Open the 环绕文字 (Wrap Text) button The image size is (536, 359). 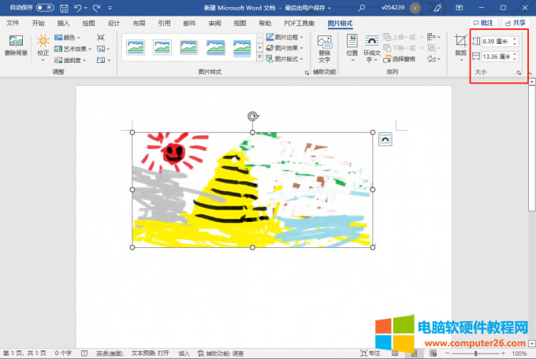click(371, 48)
